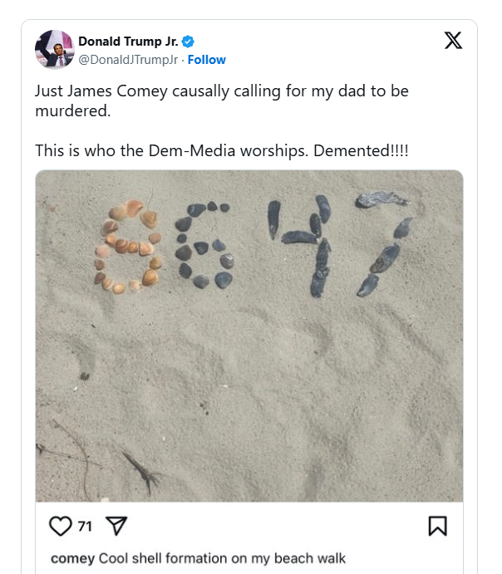Viewport: 502px width, 574px height.
Task: Click the orange shell number 8
Action: click(x=128, y=248)
